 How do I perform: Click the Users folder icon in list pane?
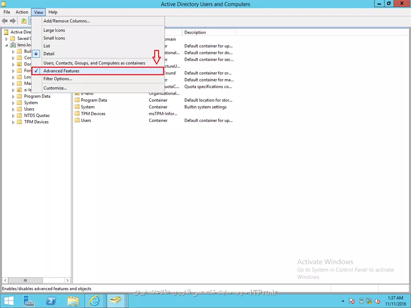tap(77, 120)
